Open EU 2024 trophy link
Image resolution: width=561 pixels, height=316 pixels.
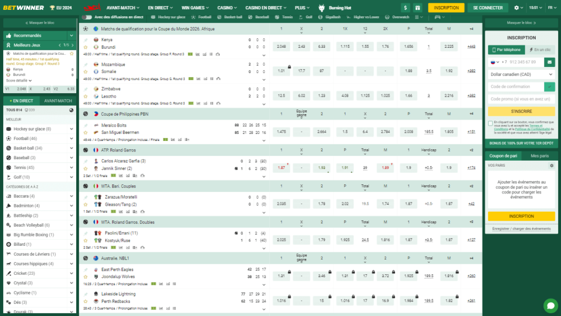(60, 8)
